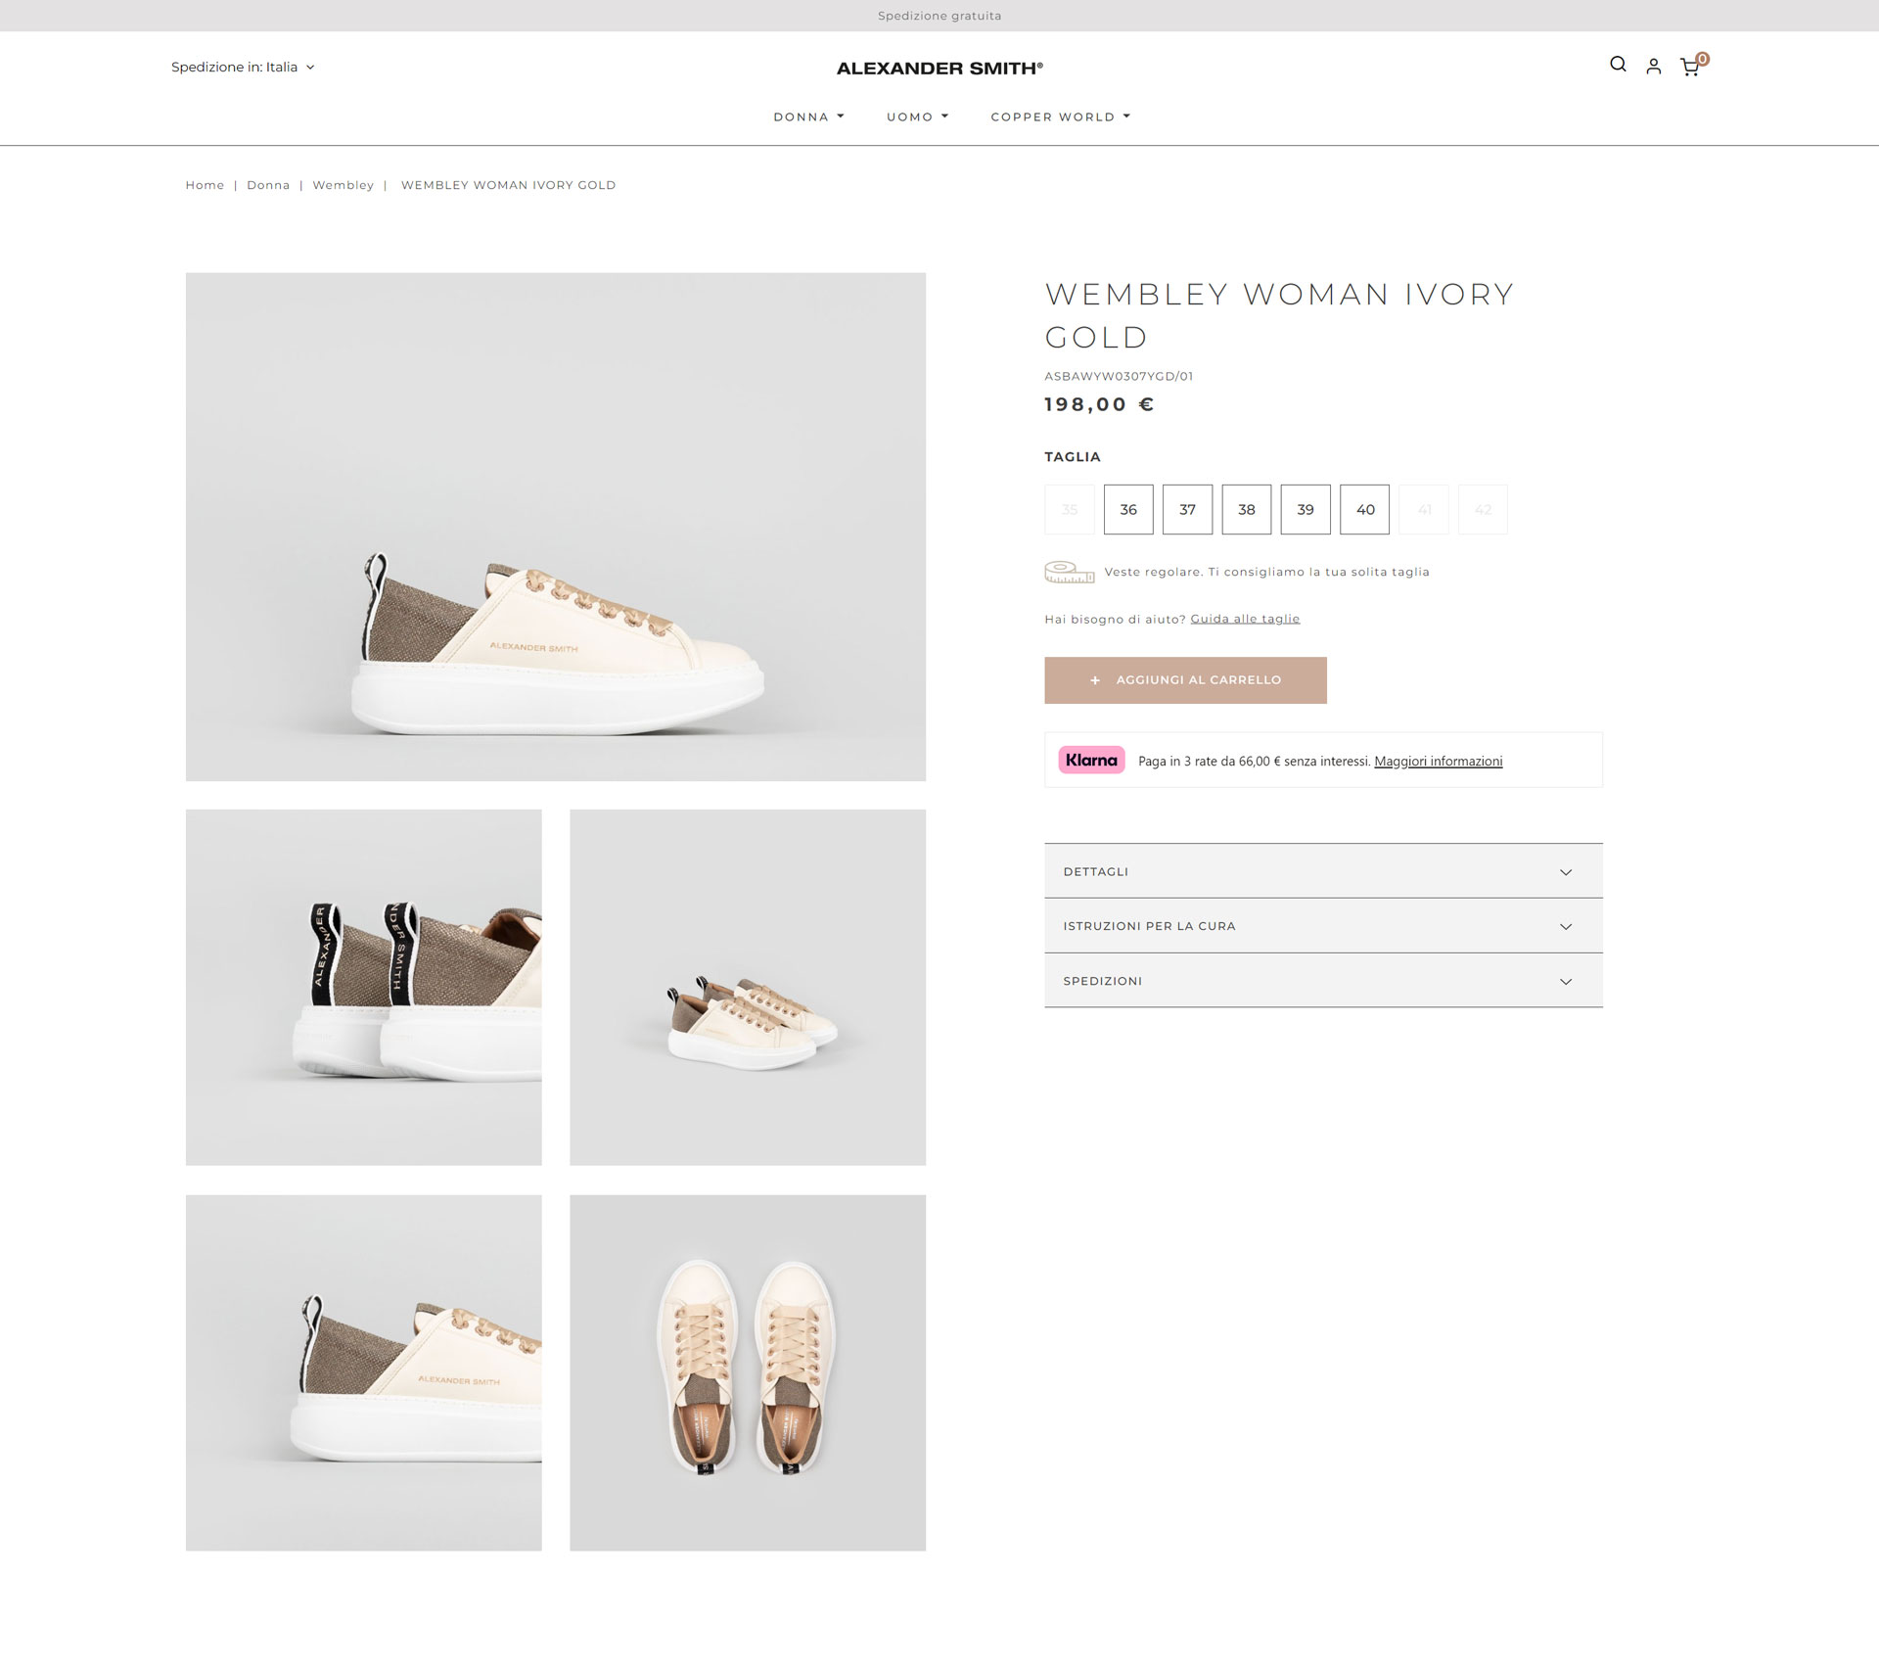Select unavailable size 35

(x=1070, y=510)
